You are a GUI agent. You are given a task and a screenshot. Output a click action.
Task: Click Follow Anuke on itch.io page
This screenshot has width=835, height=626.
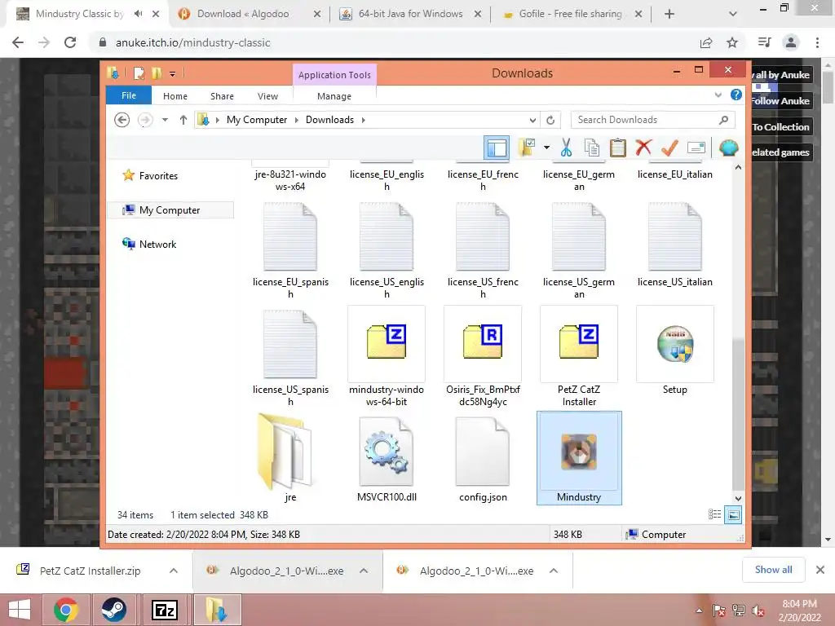(x=780, y=100)
